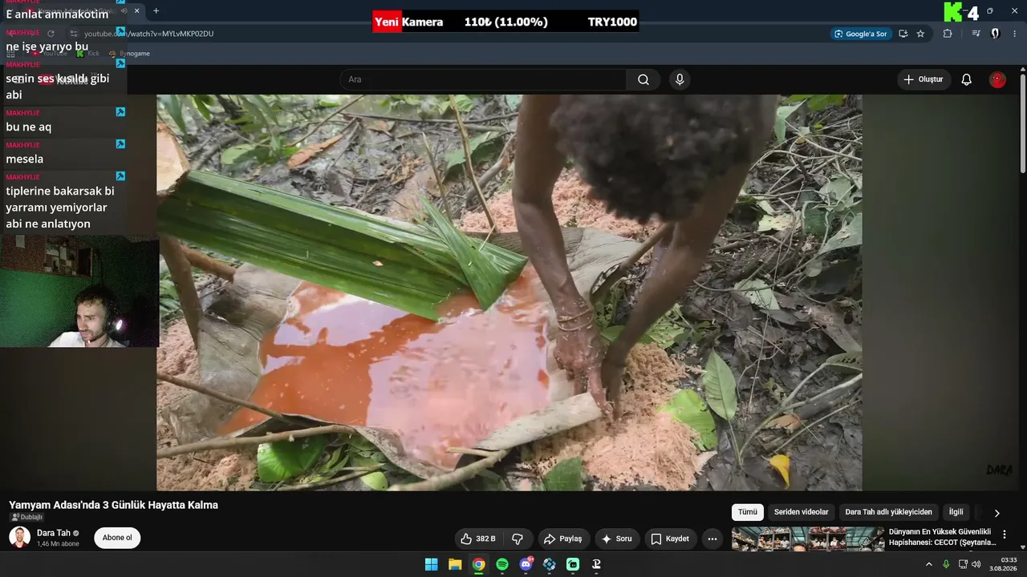Click the Oluştur create button
Viewport: 1027px width, 577px height.
(x=923, y=79)
